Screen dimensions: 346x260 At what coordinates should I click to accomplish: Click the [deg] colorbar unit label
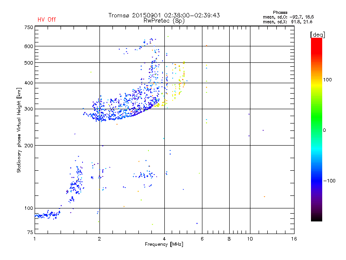[317, 35]
